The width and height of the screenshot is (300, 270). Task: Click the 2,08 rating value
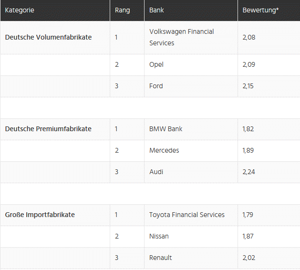[x=249, y=38]
